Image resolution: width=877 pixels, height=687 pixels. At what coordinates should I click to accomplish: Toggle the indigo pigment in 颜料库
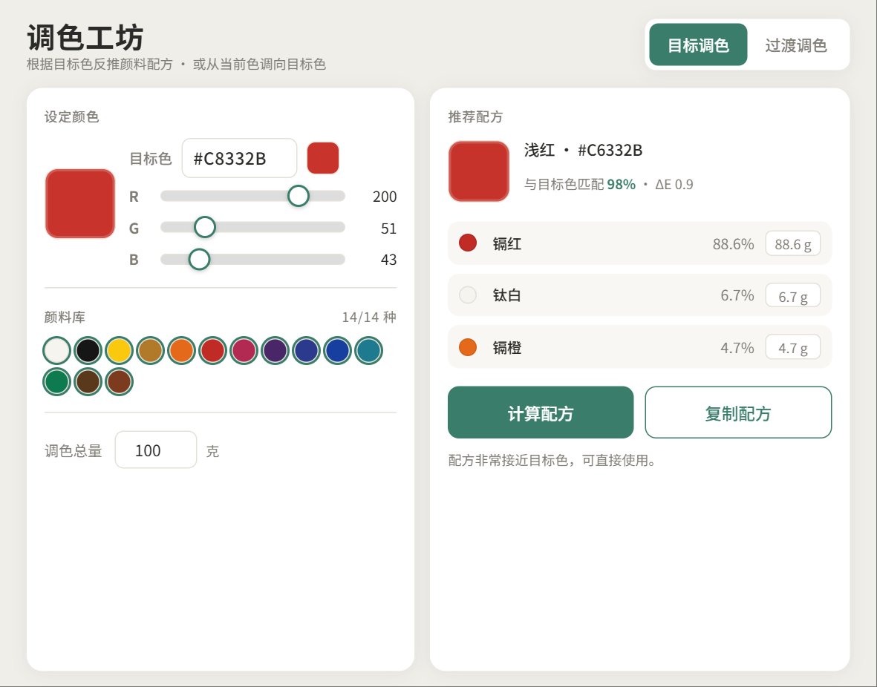307,350
